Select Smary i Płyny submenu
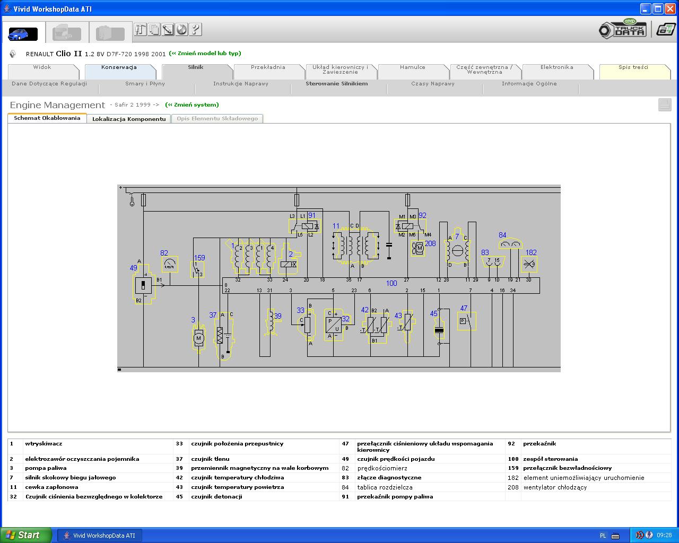Viewport: 679px width, 543px height. click(145, 84)
